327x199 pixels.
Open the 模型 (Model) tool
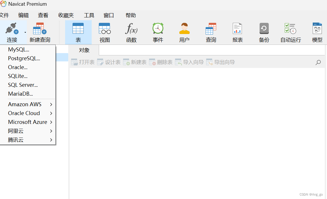click(317, 32)
